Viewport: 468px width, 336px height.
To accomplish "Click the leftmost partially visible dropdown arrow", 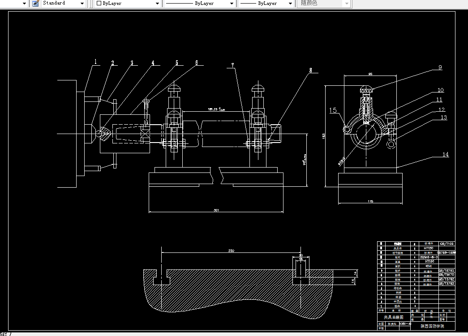I will (x=25, y=4).
